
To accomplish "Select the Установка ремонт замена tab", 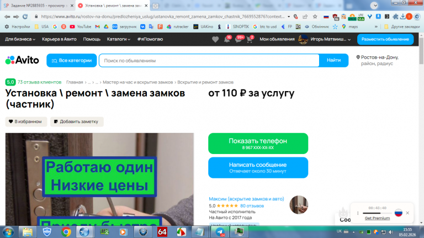I will pos(113,6).
